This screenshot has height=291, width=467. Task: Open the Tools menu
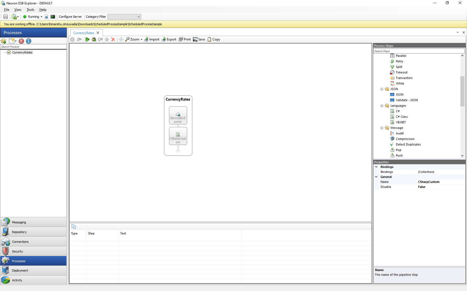click(30, 10)
